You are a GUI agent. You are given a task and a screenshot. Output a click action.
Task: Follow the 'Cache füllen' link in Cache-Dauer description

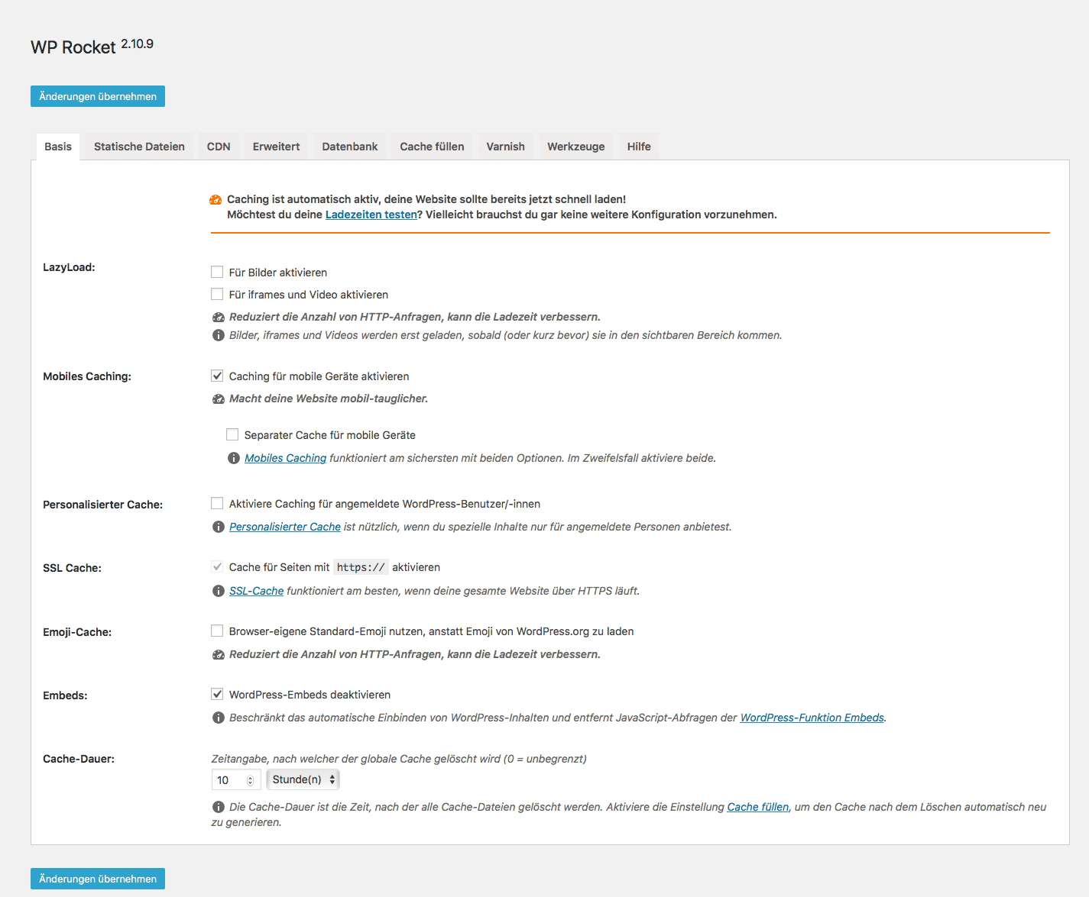click(757, 807)
